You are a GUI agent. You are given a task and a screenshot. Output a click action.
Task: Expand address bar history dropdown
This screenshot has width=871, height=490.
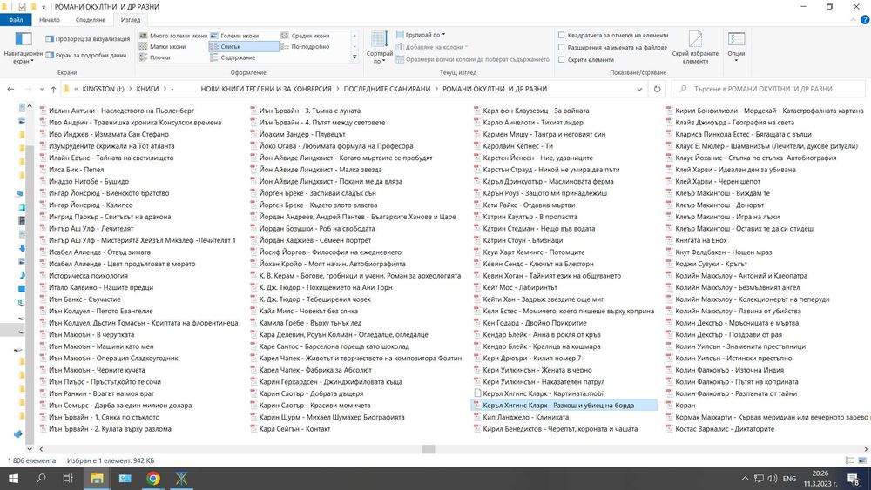(639, 89)
